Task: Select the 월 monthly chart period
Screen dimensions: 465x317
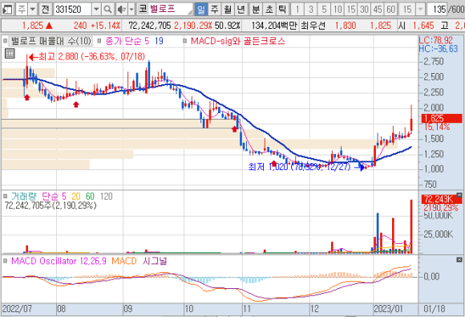Action: (228, 10)
